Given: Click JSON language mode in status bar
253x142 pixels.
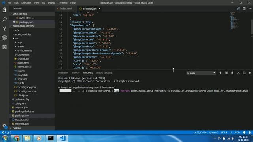Looking at the screenshot, I should (x=237, y=133).
